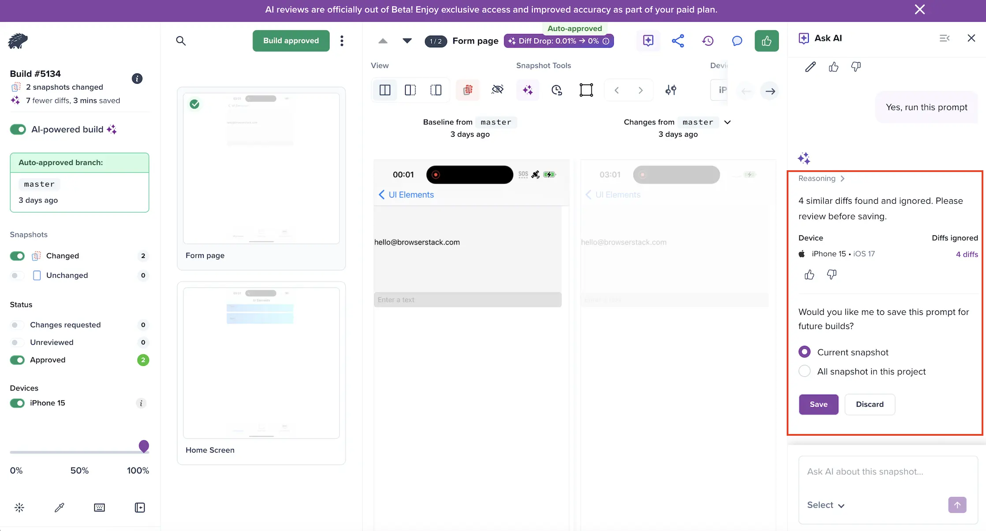Open the 'Changes from master' branch dropdown

728,122
